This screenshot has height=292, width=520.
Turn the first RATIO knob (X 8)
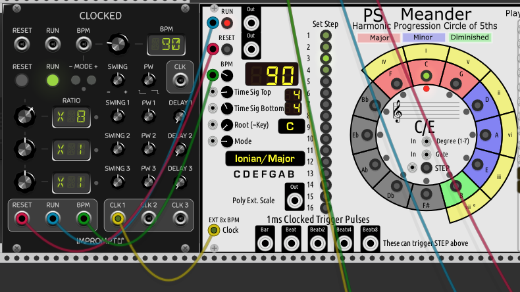point(24,116)
